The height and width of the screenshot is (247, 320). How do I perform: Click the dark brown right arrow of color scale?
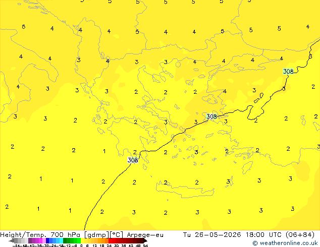coord(145,241)
